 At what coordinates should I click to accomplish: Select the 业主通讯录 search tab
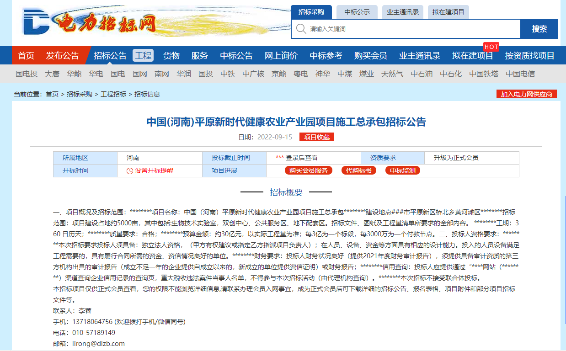point(403,12)
